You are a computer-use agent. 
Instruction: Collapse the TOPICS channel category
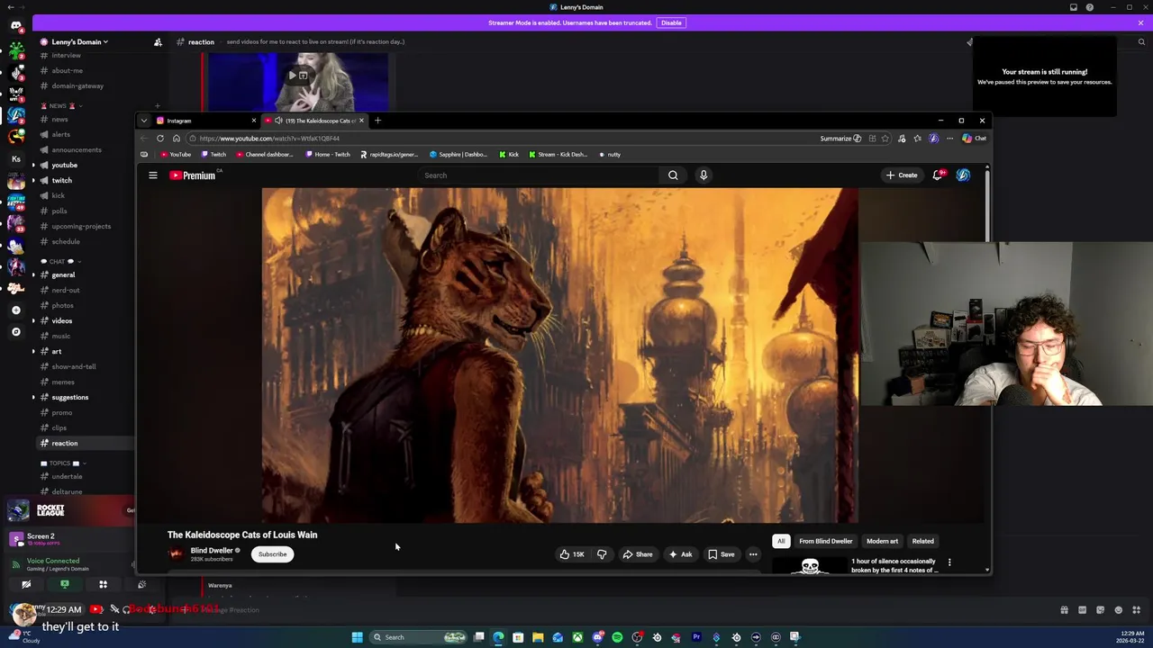(64, 463)
